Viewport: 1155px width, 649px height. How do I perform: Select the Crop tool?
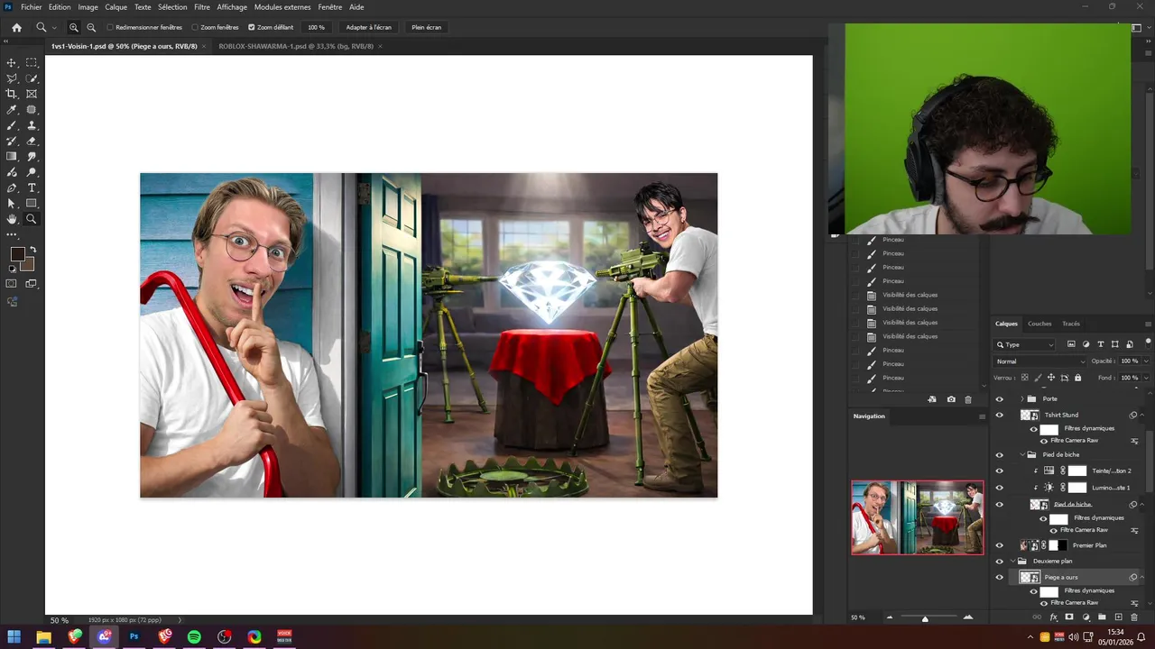point(12,94)
